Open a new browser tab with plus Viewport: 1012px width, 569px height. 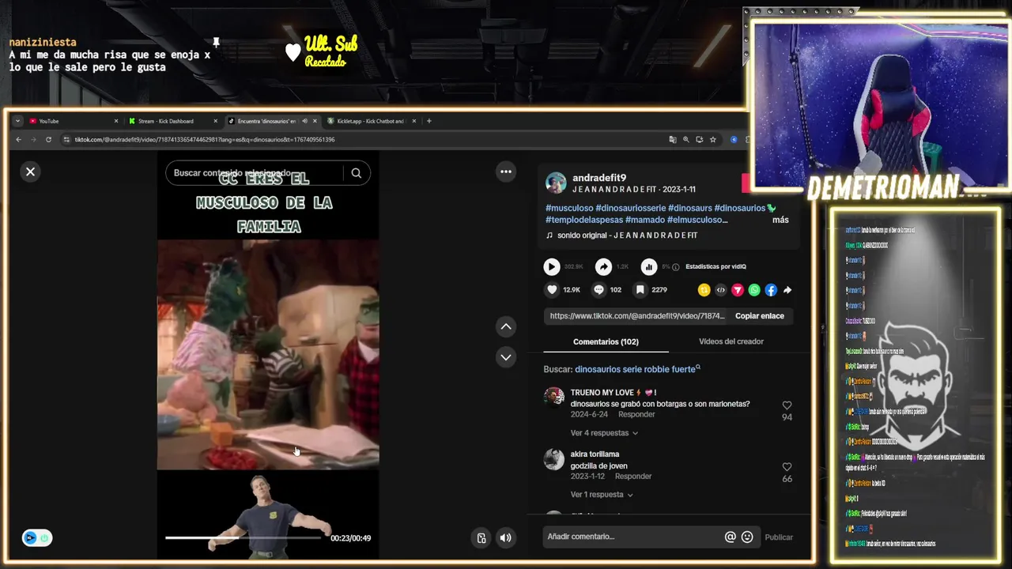tap(429, 121)
